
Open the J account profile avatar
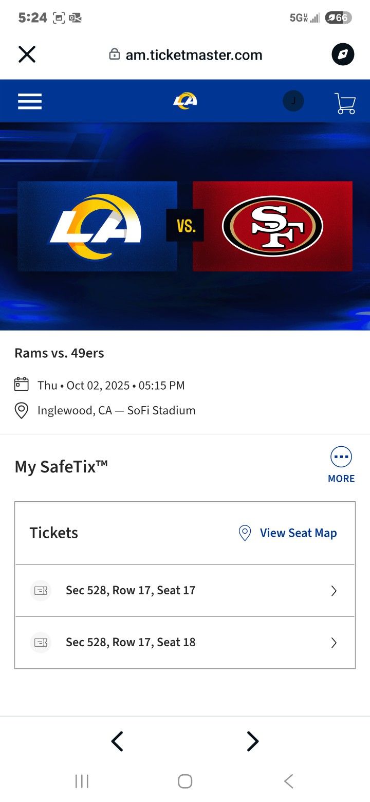pos(293,101)
